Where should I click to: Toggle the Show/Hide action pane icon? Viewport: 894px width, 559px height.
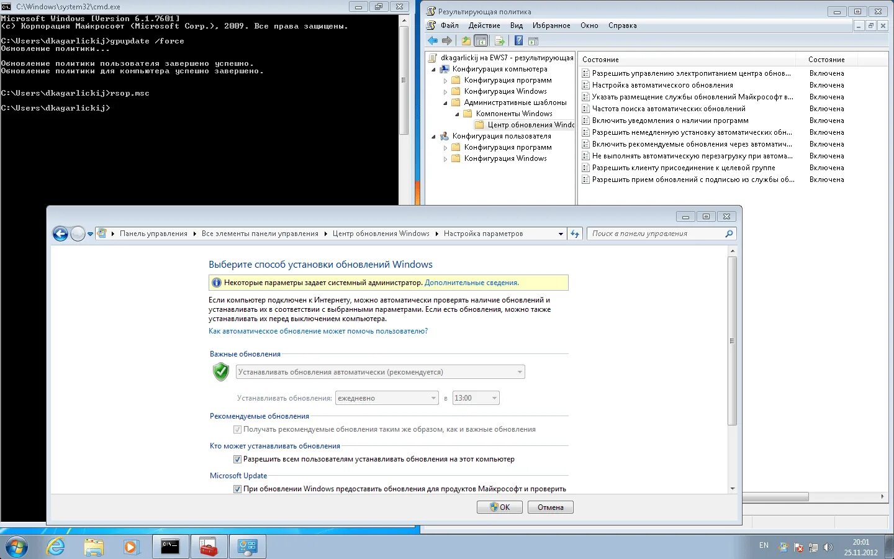[x=533, y=41]
